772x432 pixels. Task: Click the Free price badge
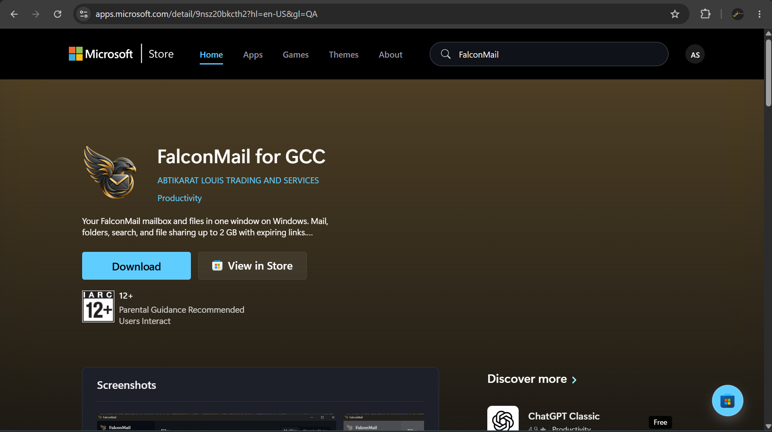[x=660, y=422]
